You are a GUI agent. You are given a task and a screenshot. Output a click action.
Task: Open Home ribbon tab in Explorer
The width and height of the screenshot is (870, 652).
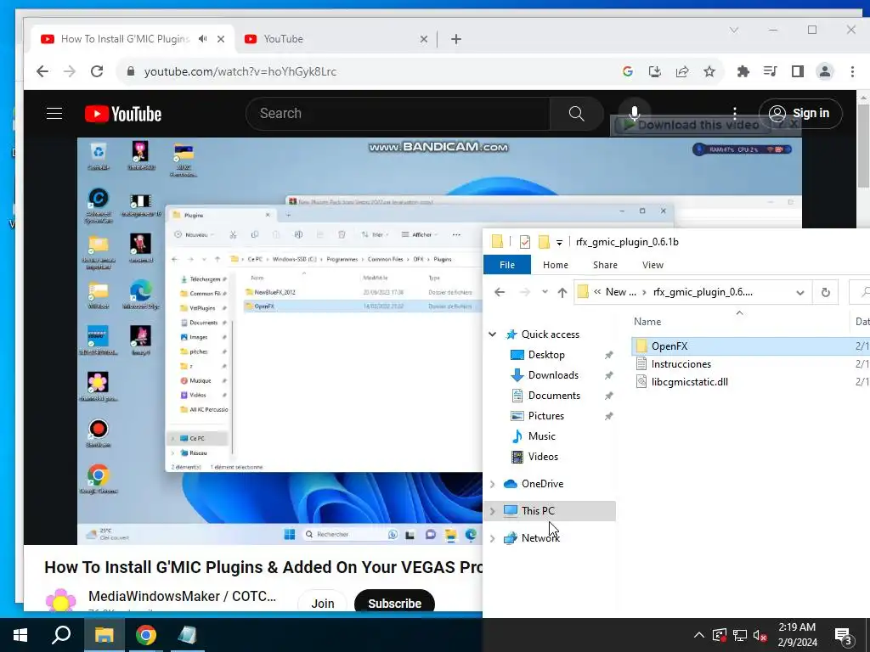click(556, 265)
